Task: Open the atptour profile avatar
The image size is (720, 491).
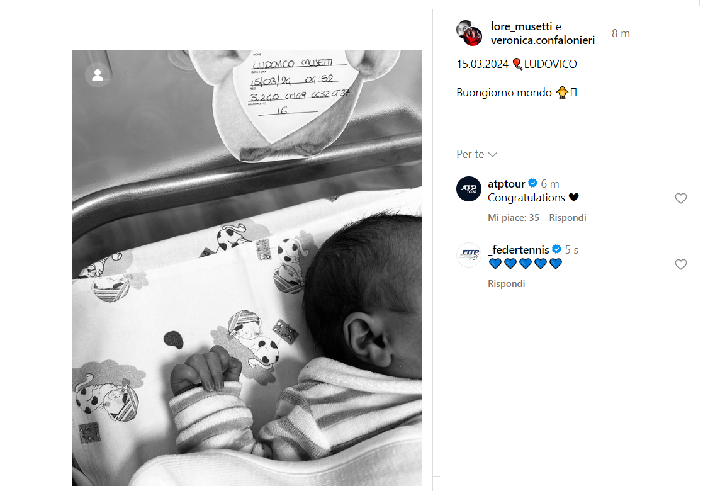Action: tap(468, 189)
